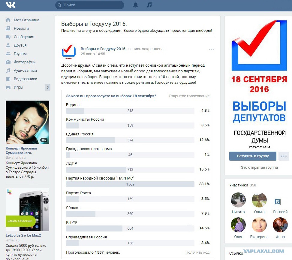Click the notifications bell icon
The width and height of the screenshot is (292, 260).
click(x=136, y=5)
